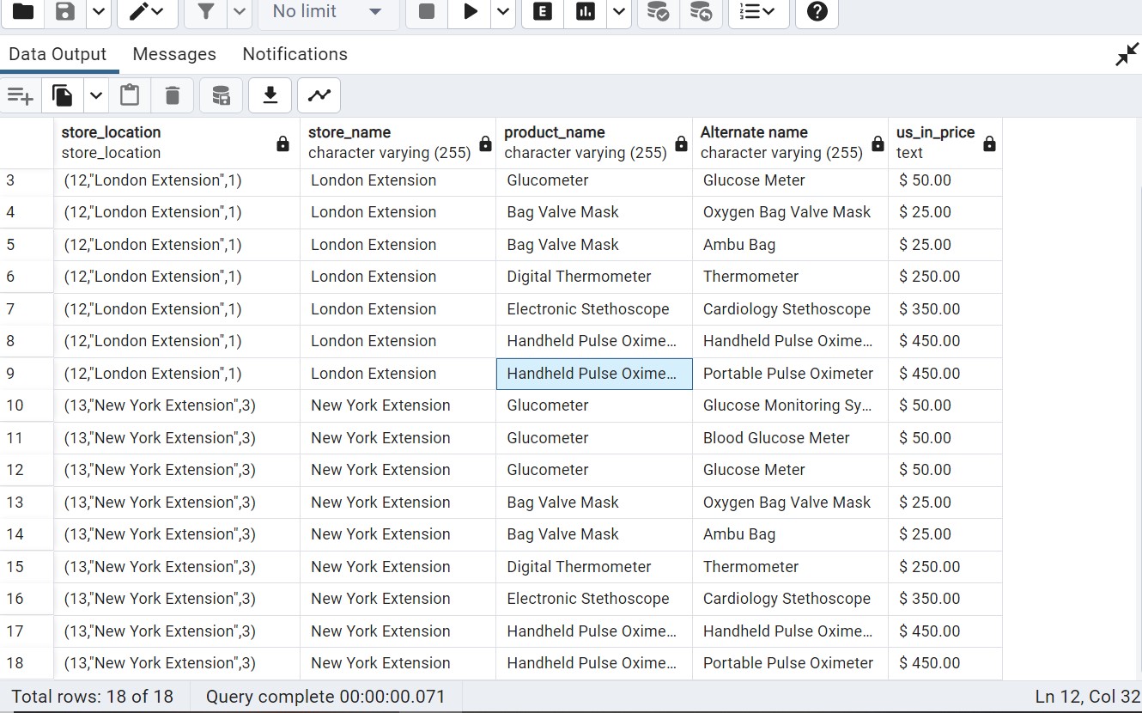Open the filter rows tool
Viewport: 1142px width, 713px height.
[x=205, y=12]
